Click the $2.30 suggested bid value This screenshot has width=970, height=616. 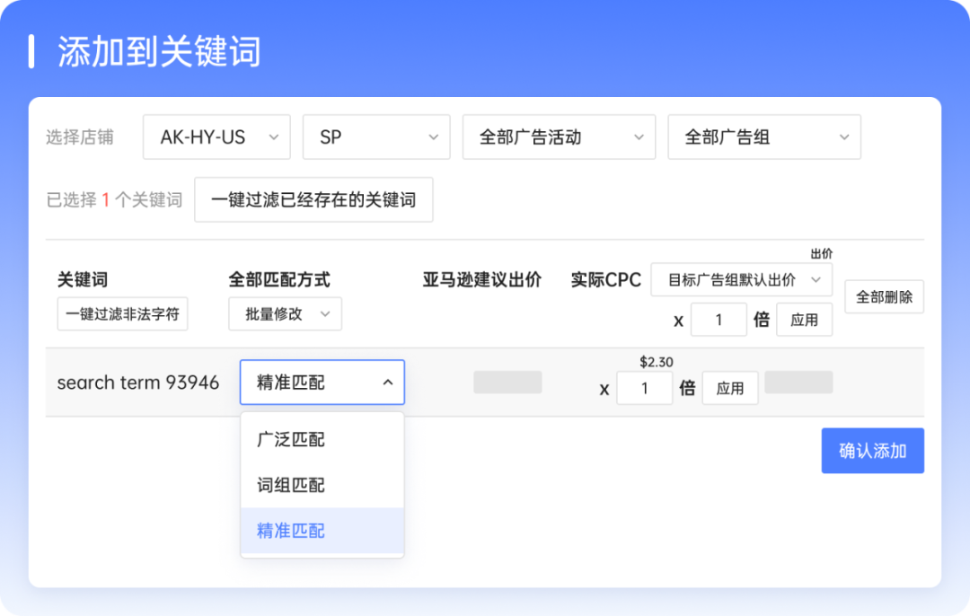[x=653, y=361]
